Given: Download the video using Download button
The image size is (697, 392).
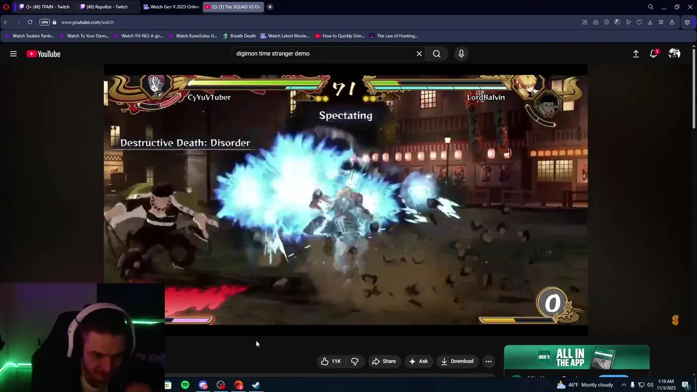Looking at the screenshot, I should click(x=457, y=362).
